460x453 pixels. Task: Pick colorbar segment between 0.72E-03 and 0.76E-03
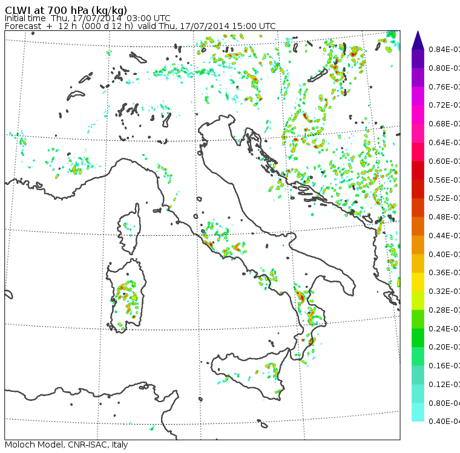418,96
